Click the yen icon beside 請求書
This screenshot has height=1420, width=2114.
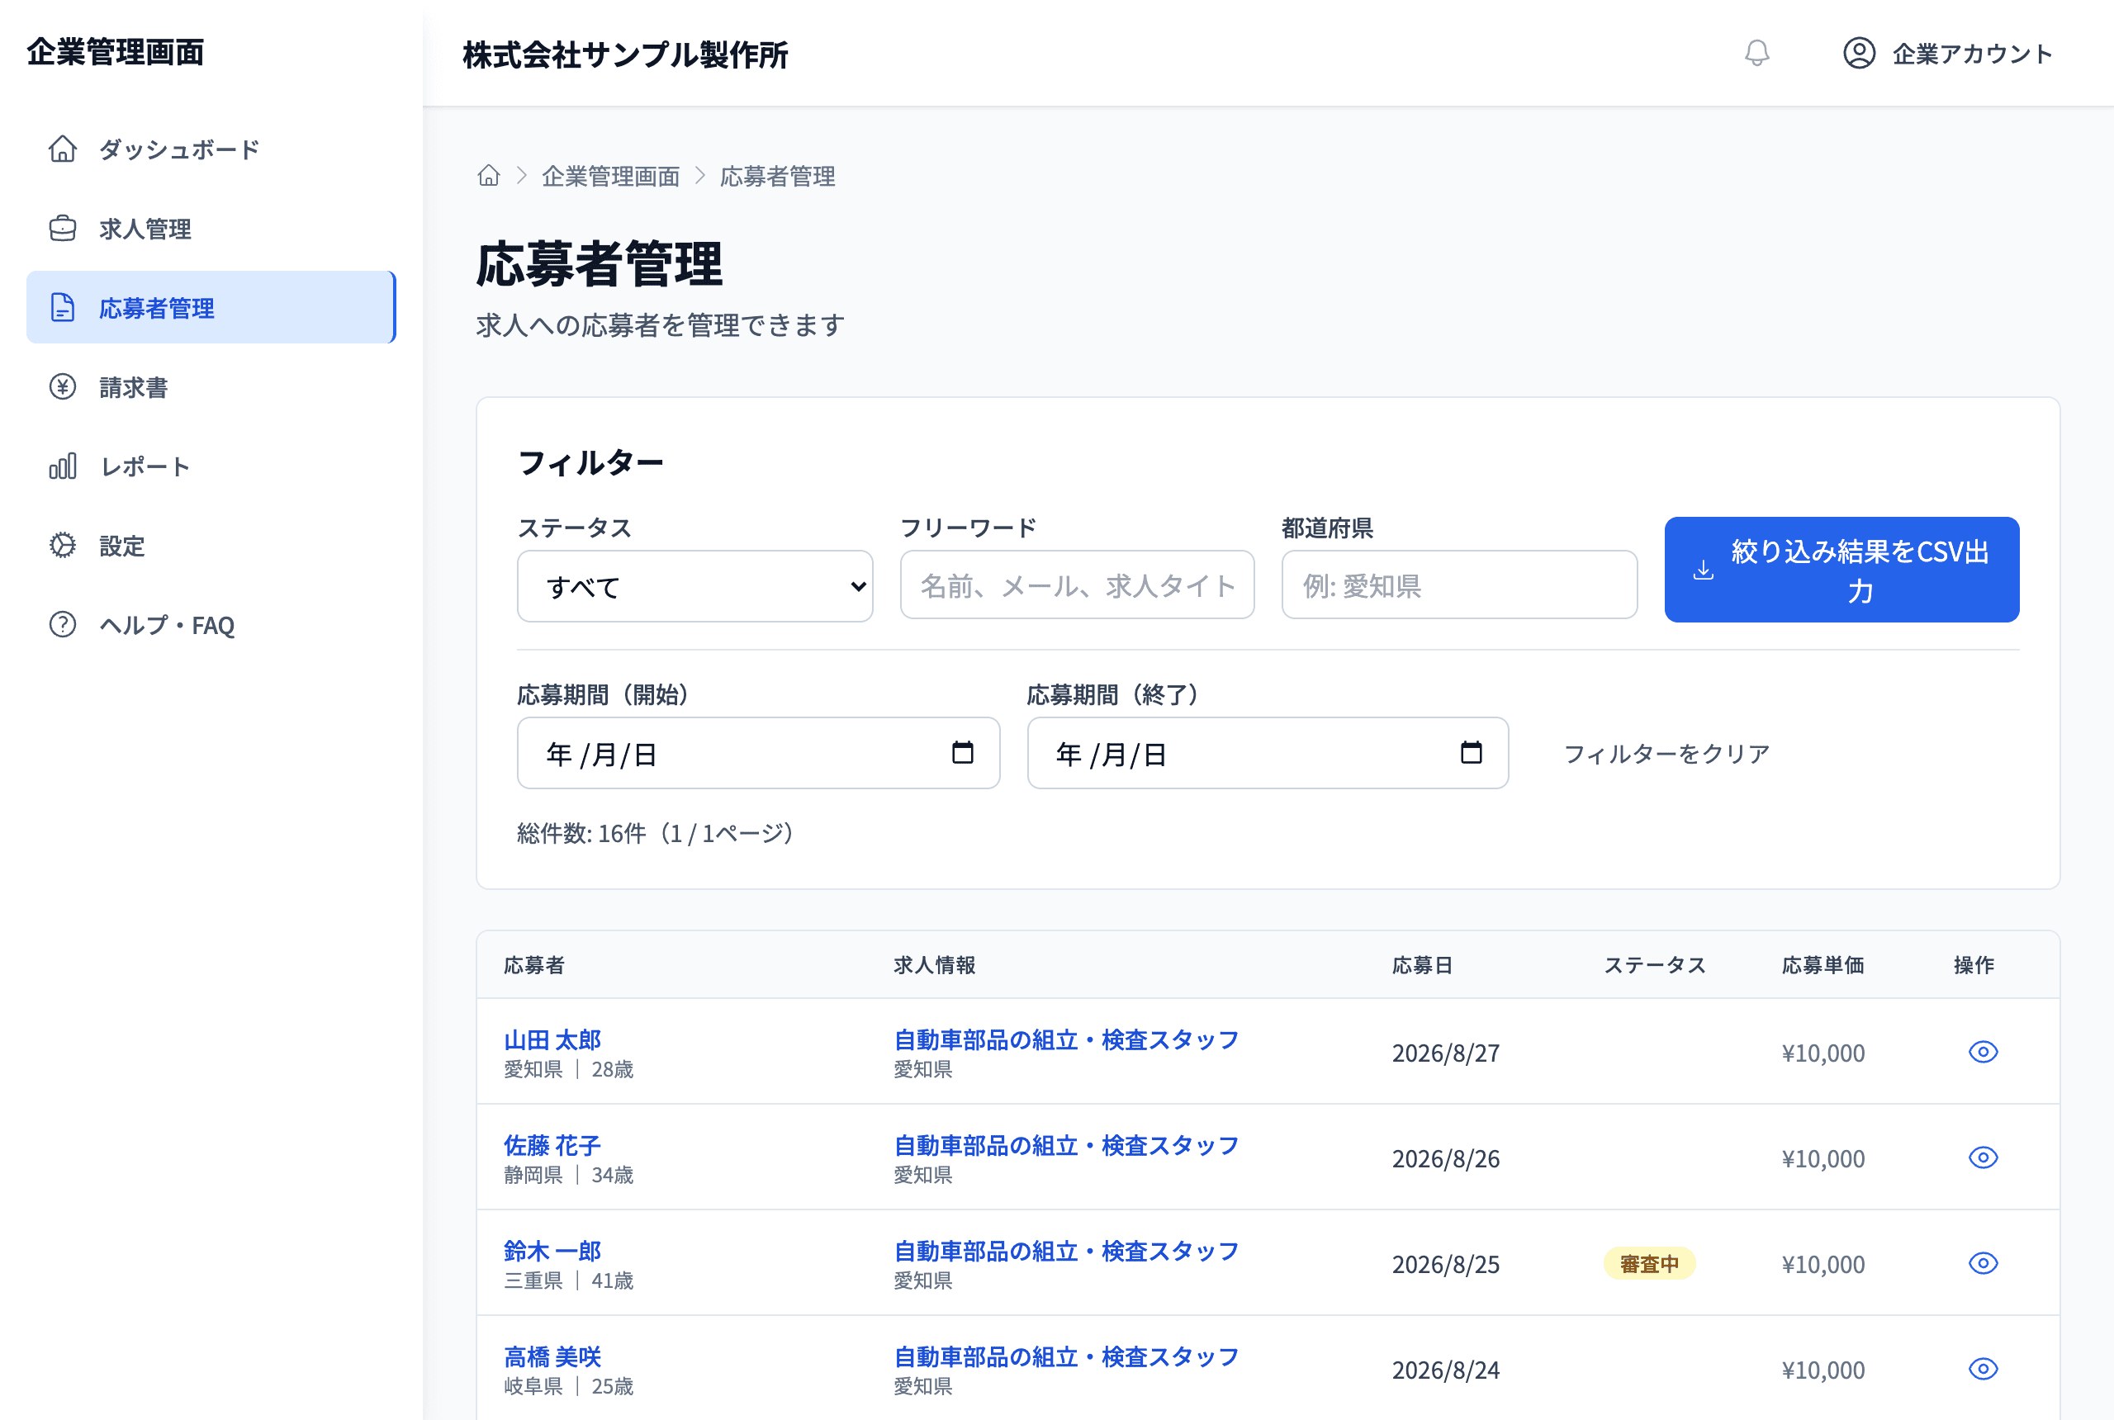63,386
